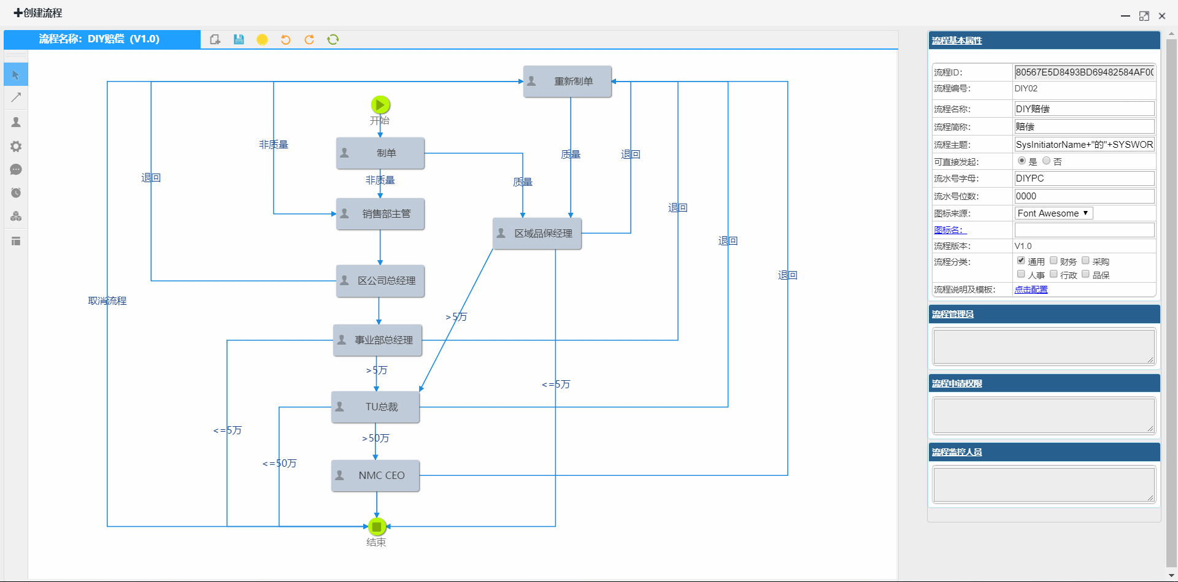Open the Font Awesome icon source dropdown

coord(1053,213)
